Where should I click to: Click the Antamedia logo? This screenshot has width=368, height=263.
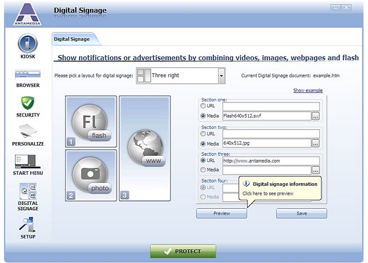pyautogui.click(x=28, y=14)
